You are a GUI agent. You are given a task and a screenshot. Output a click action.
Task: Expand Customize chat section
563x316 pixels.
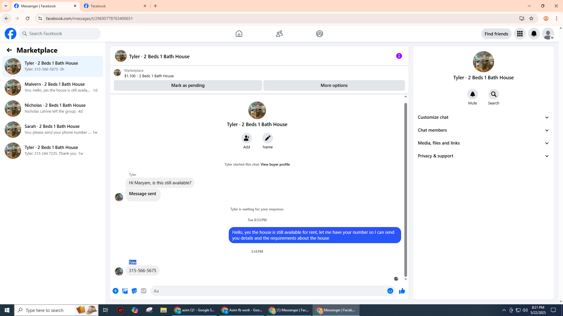pyautogui.click(x=483, y=117)
